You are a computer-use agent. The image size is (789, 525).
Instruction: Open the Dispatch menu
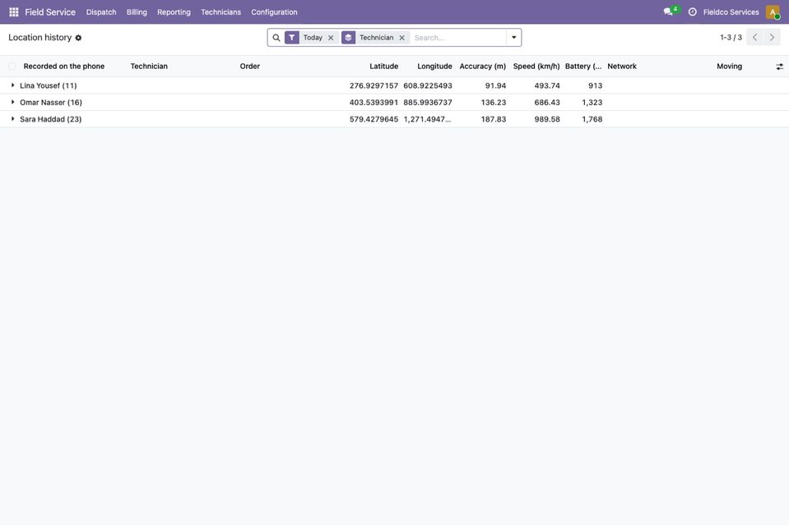point(101,12)
